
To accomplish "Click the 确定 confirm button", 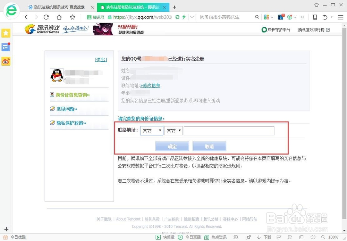I will click(x=172, y=146).
